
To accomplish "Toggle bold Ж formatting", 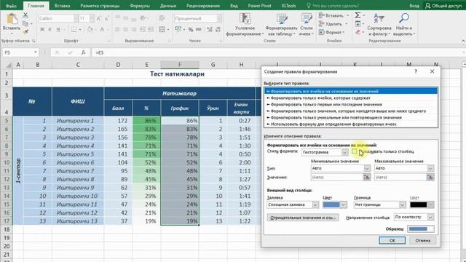I will click(x=42, y=29).
